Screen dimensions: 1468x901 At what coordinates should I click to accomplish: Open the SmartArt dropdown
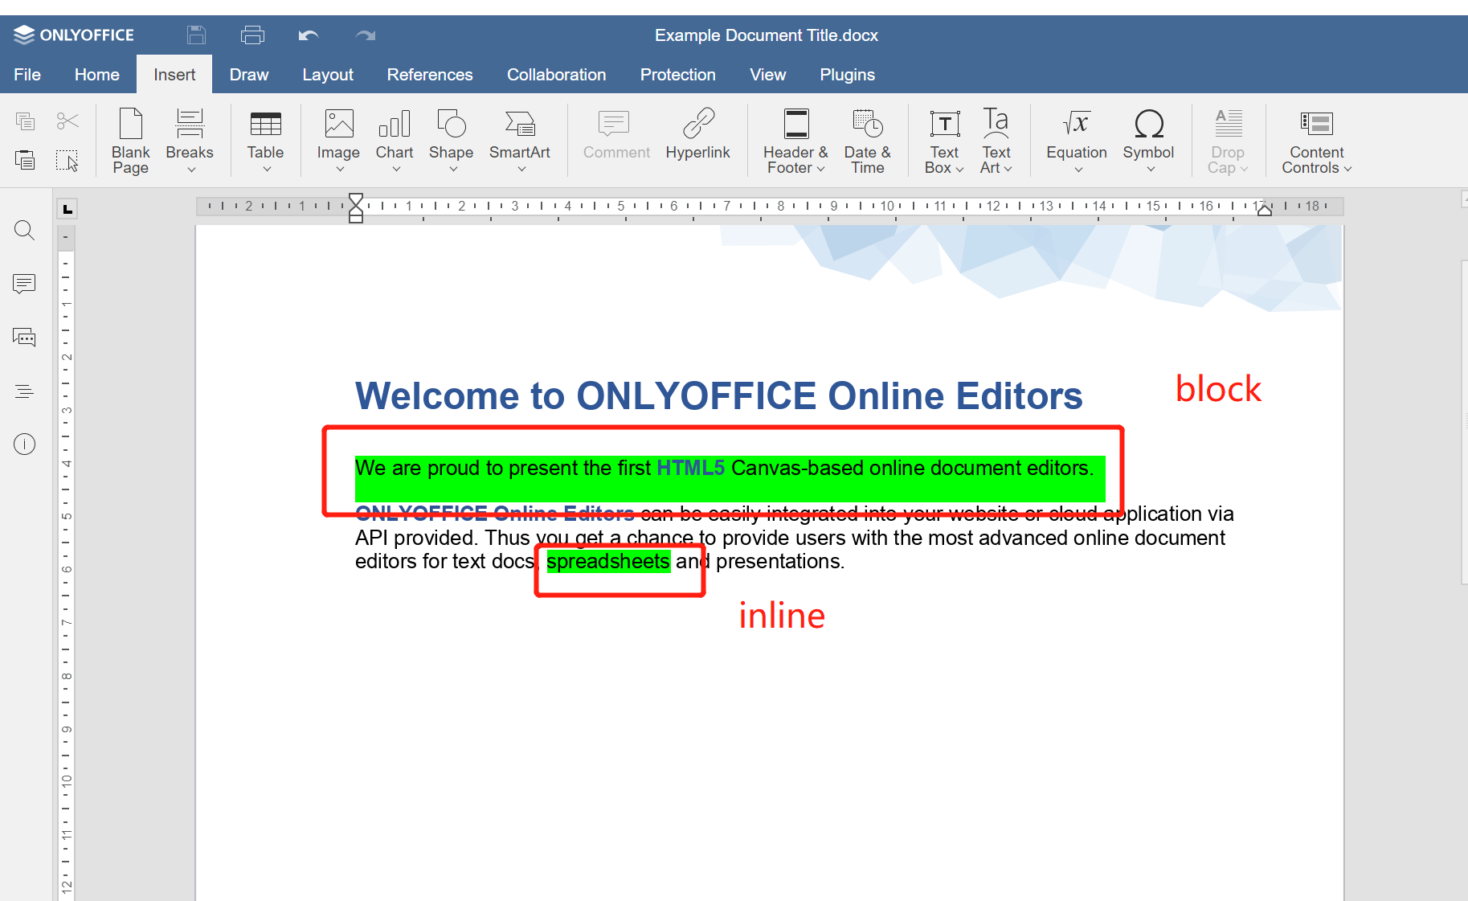click(520, 141)
